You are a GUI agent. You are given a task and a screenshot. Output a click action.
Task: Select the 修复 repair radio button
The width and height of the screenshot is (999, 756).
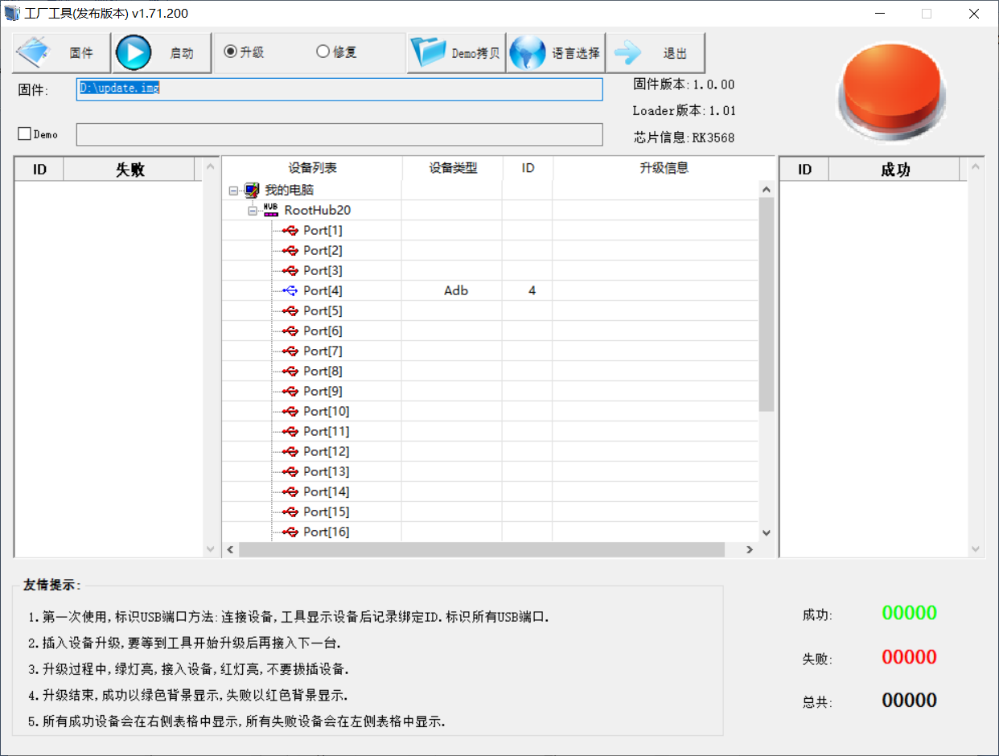tap(323, 51)
